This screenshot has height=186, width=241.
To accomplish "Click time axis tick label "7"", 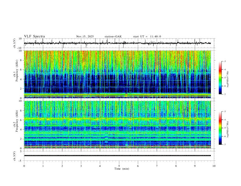I will click(x=157, y=166).
